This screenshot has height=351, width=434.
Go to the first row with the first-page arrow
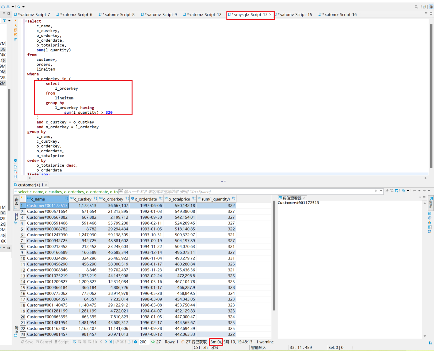tap(96, 342)
